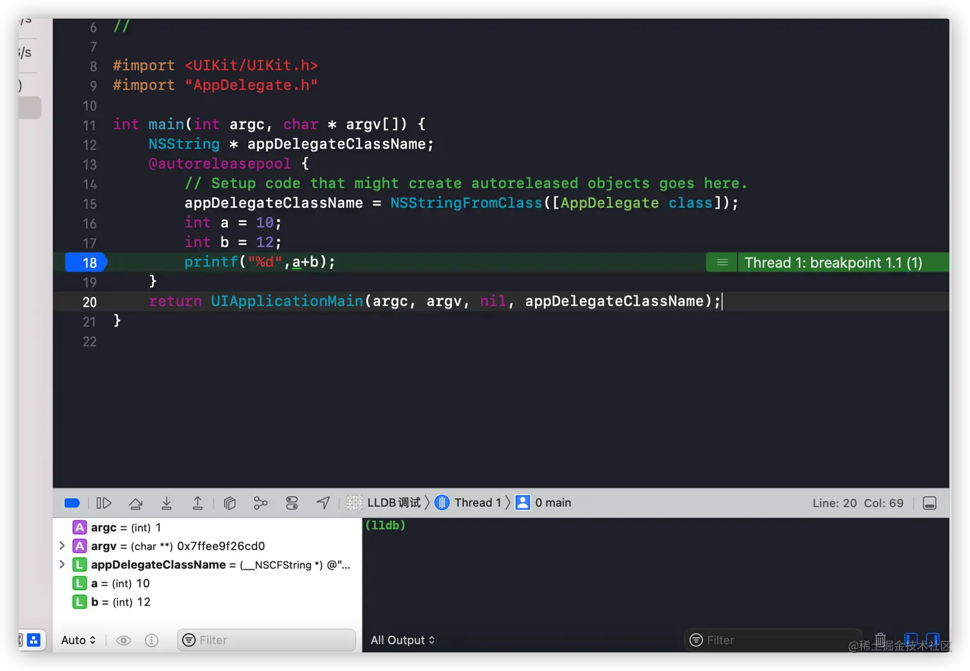Click the (lldb) console prompt

[x=385, y=526]
